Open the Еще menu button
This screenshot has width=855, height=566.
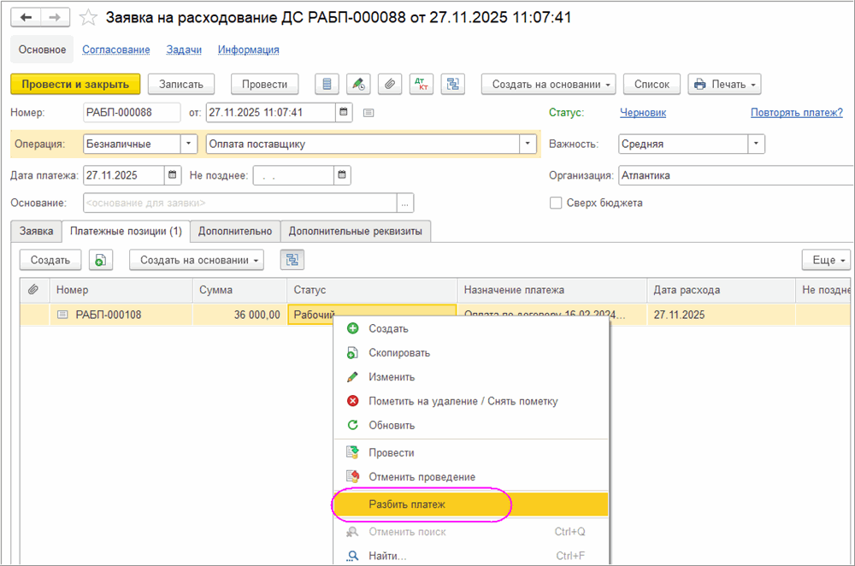825,260
